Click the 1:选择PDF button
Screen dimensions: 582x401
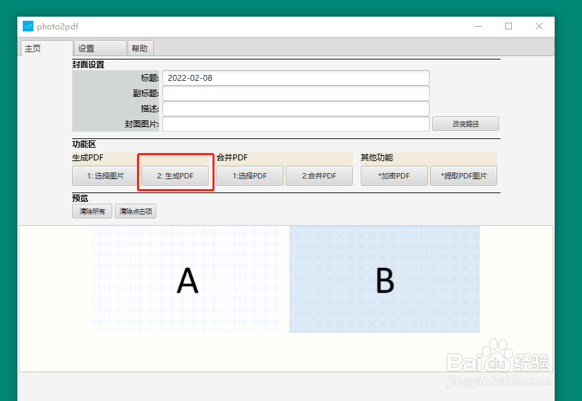click(x=250, y=176)
